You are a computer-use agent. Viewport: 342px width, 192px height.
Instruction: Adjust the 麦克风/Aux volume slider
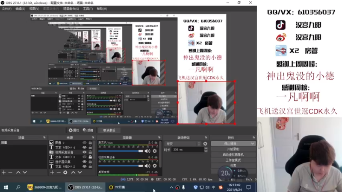tap(121, 151)
